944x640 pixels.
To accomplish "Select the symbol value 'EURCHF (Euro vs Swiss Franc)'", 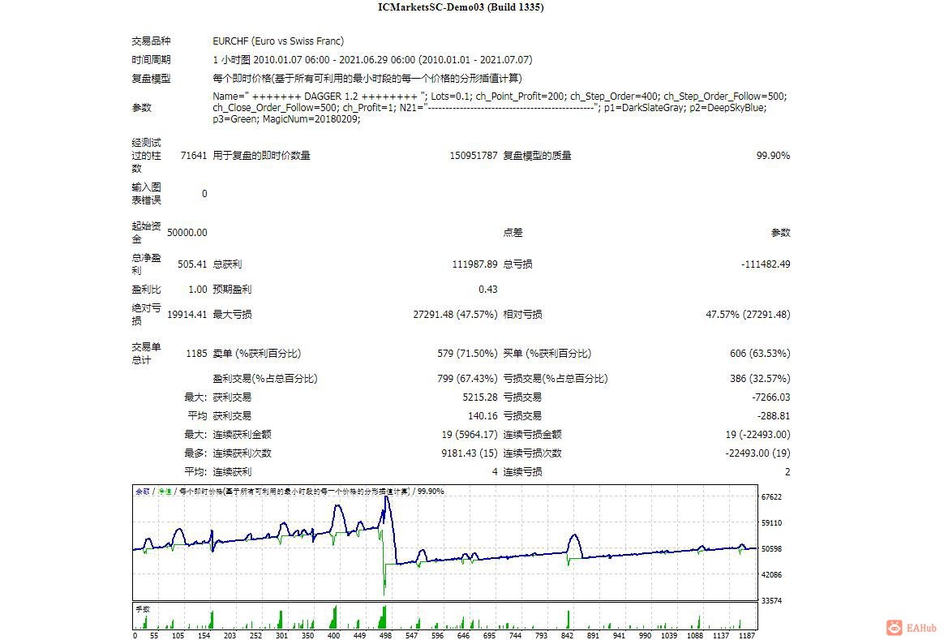I will point(278,41).
